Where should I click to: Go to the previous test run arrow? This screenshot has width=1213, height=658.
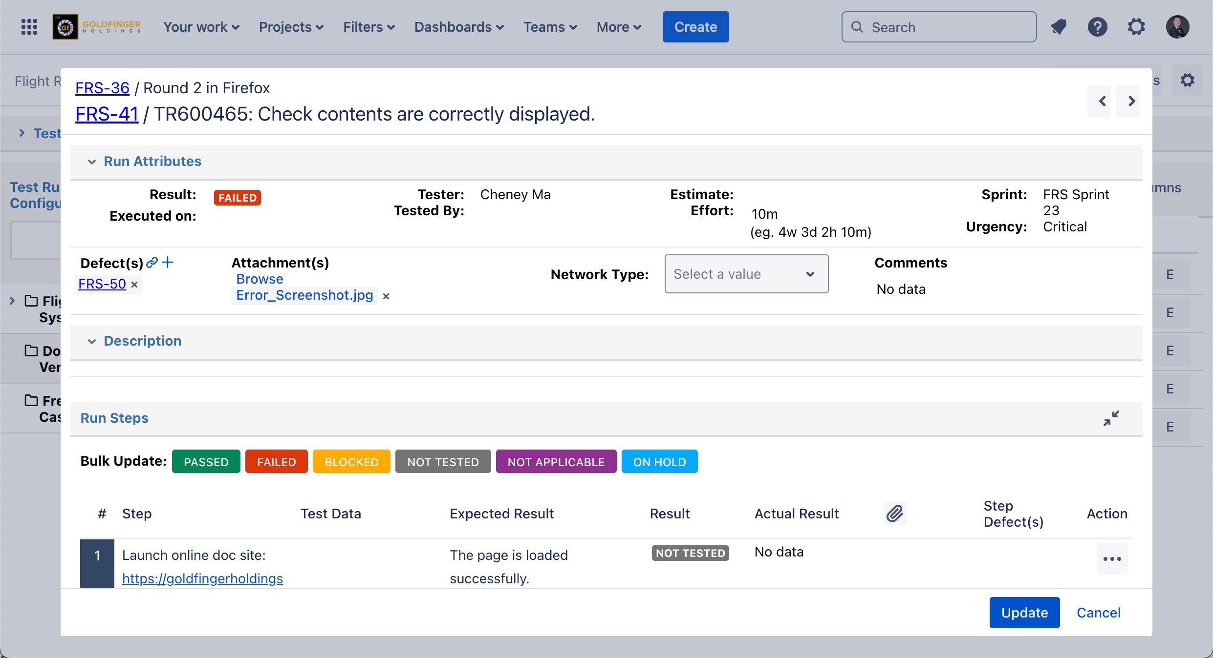1102,101
